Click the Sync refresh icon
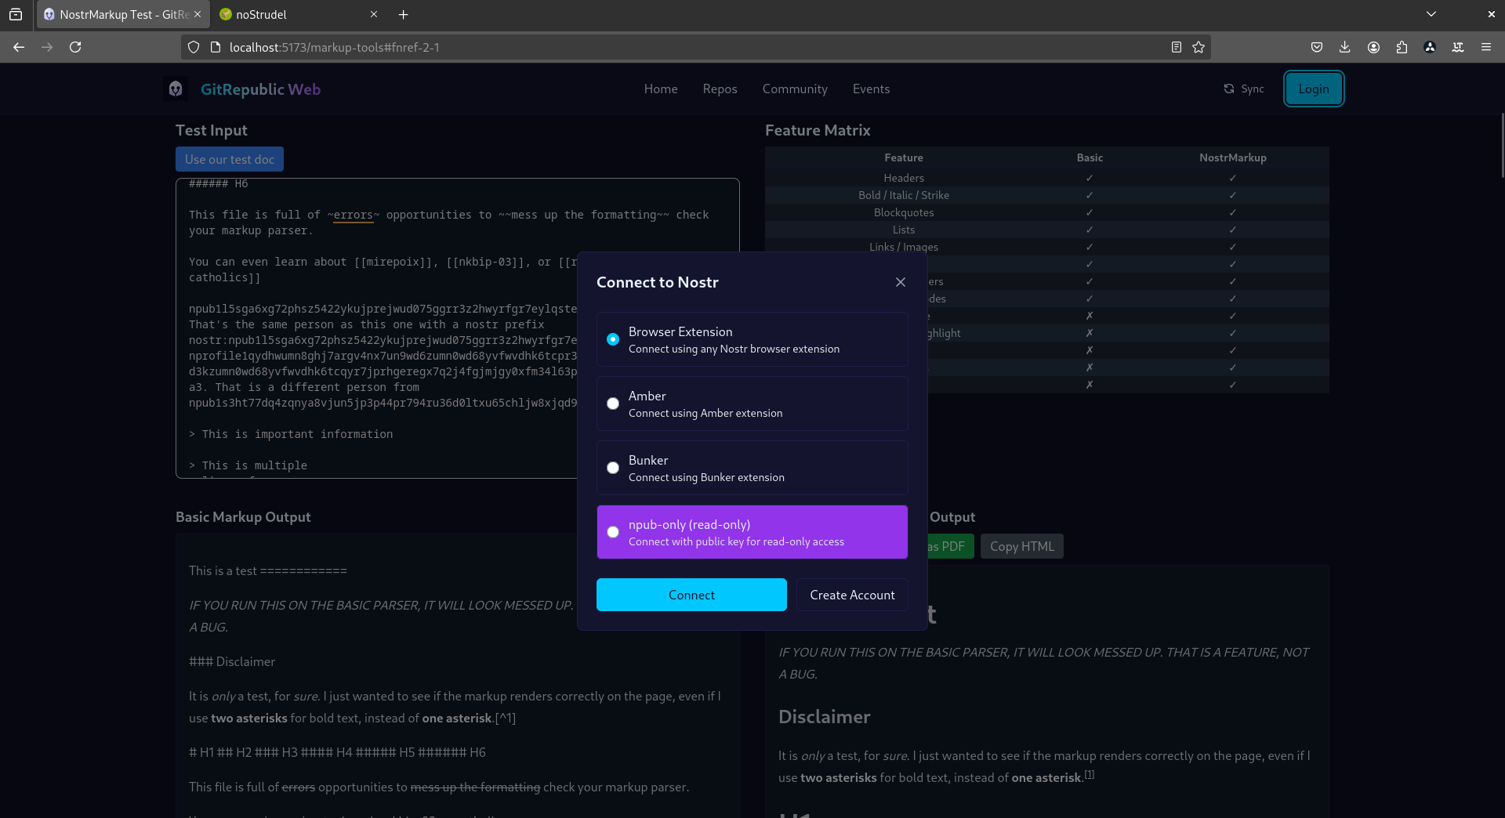Viewport: 1505px width, 818px height. (x=1229, y=89)
